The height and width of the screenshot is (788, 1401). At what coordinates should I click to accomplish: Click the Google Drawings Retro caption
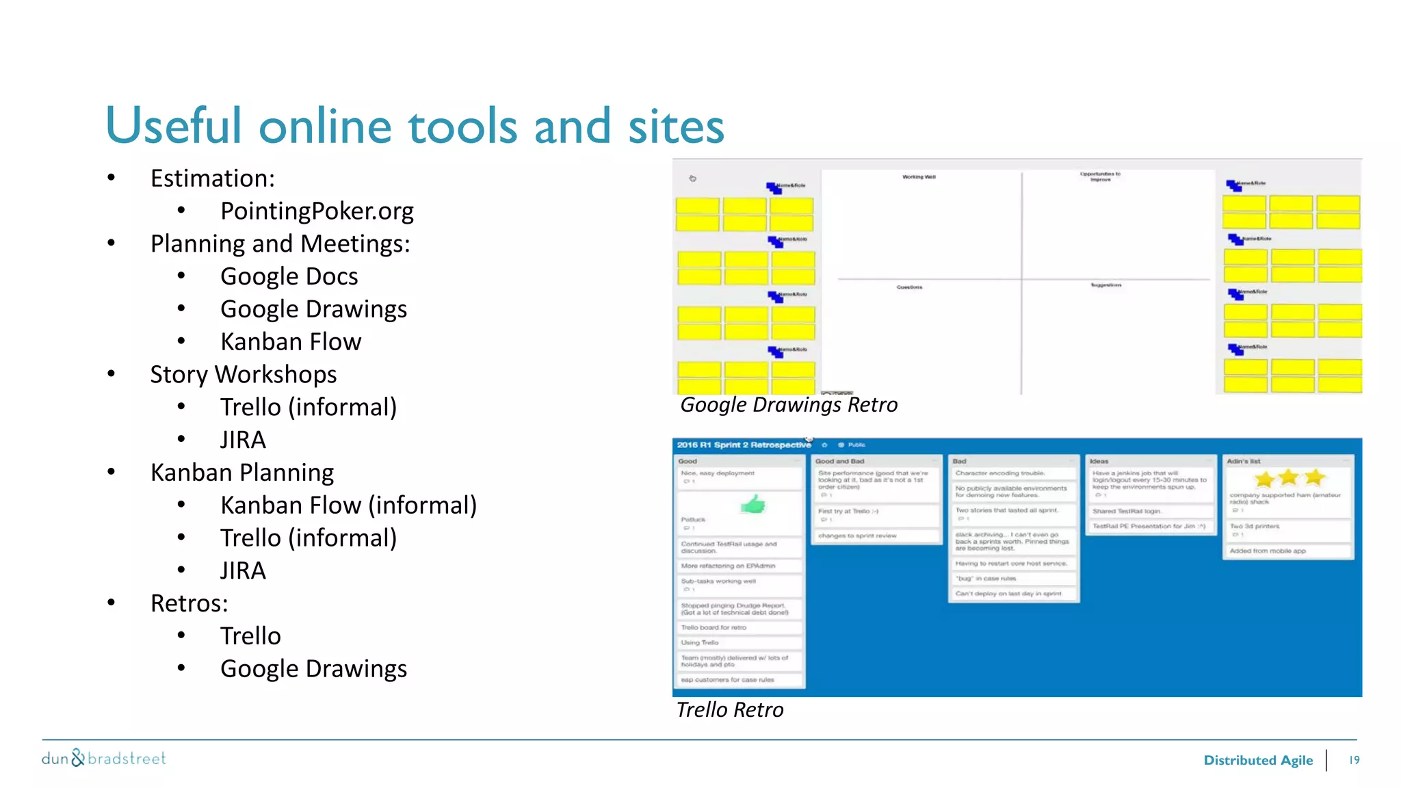[x=788, y=405]
